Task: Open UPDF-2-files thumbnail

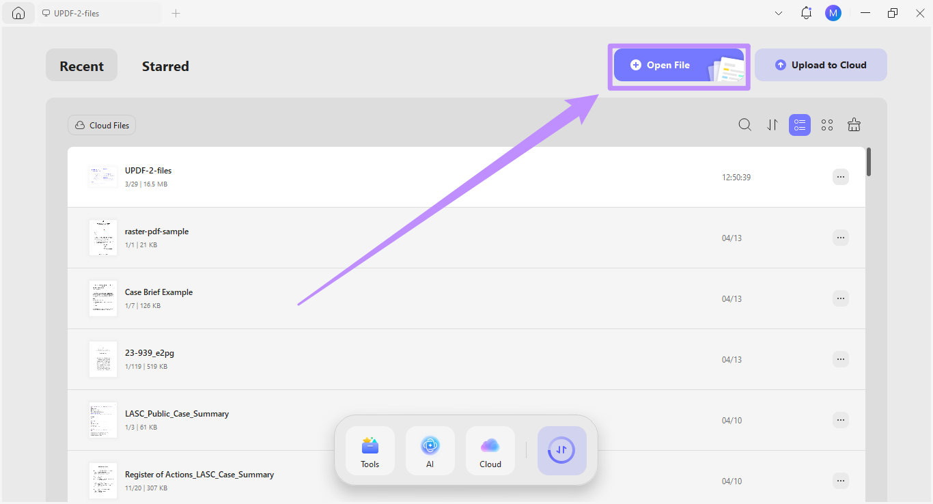Action: click(x=102, y=177)
